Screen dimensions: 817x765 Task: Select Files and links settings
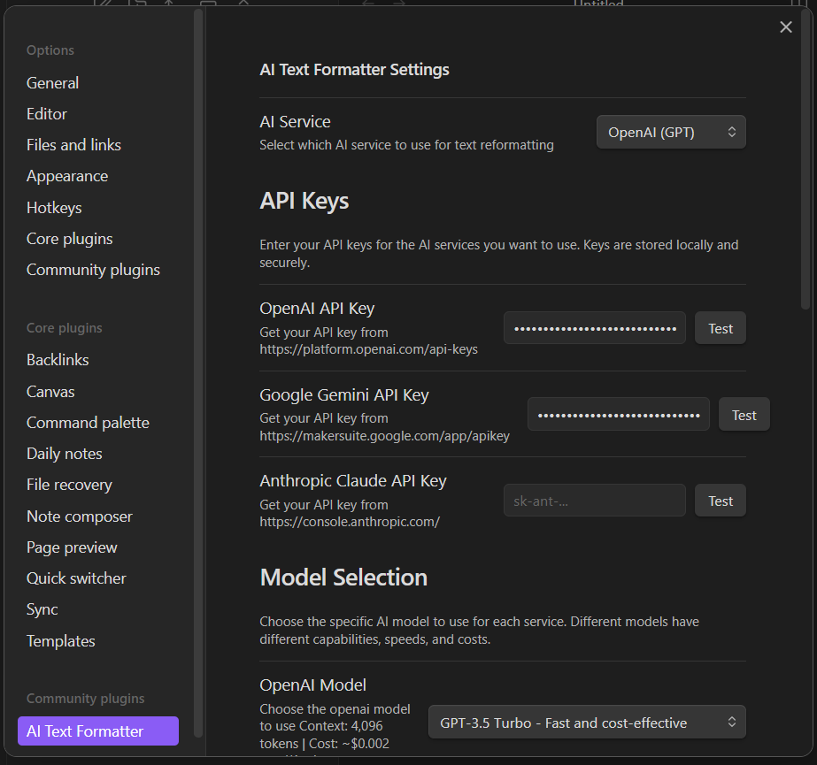[x=73, y=145]
